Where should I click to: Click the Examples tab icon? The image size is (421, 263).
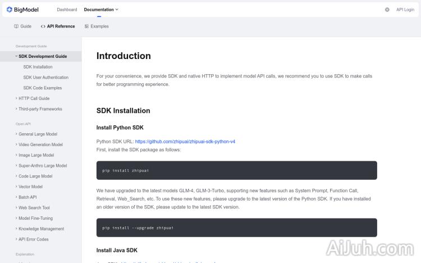(x=86, y=26)
